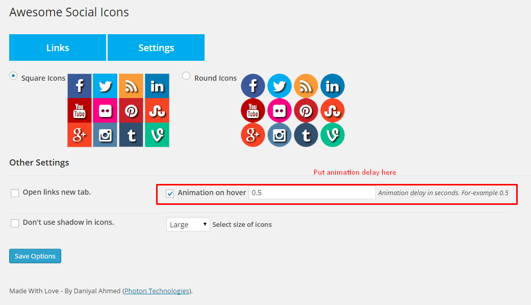Open the Links tab
This screenshot has width=531, height=305.
point(57,47)
